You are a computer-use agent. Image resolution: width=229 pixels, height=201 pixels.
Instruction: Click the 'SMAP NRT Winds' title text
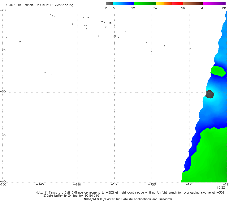pyautogui.click(x=20, y=5)
